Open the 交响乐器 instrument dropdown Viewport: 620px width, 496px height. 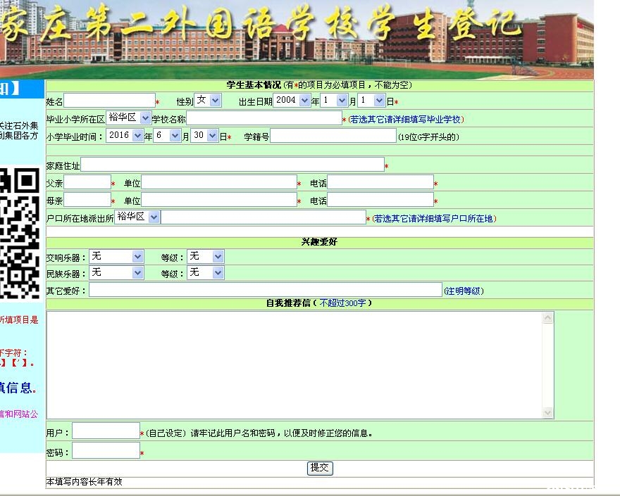click(x=116, y=257)
